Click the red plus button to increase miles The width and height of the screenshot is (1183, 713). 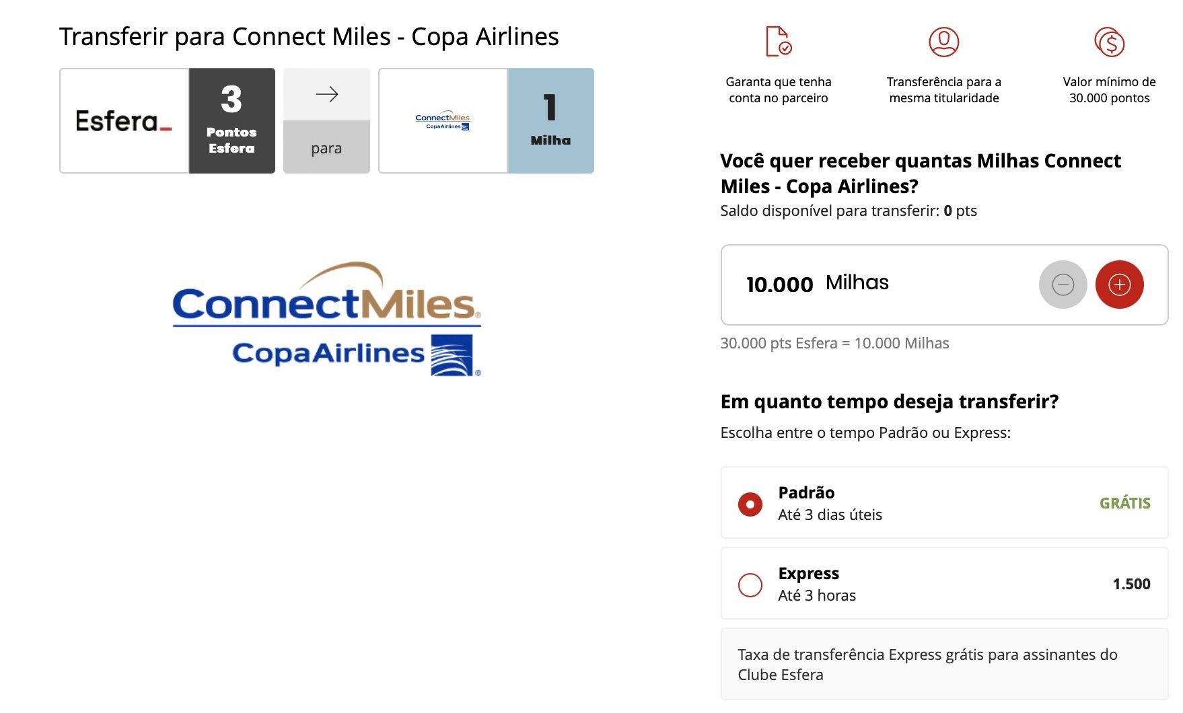[1119, 285]
